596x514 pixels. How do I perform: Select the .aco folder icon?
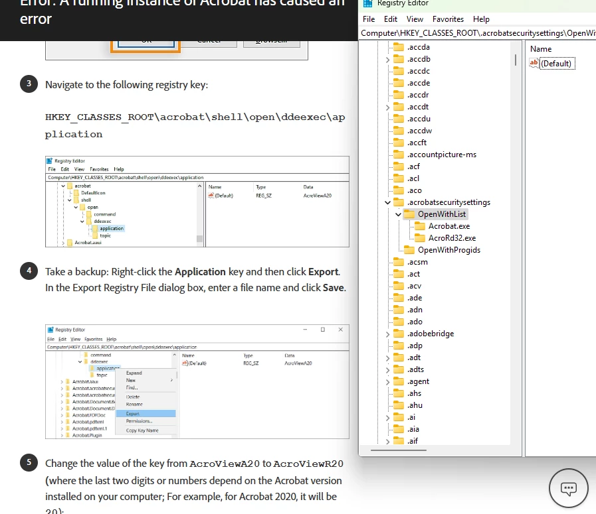[399, 190]
